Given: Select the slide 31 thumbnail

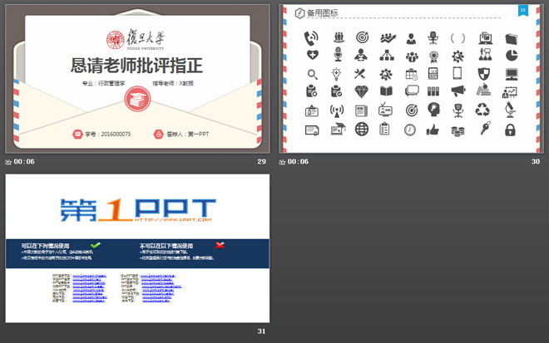Looking at the screenshot, I should 137,248.
